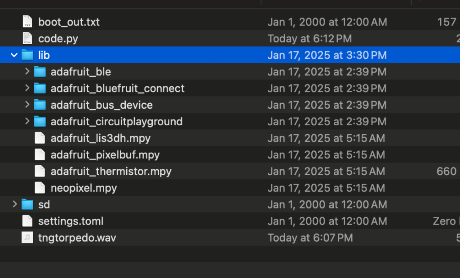Expand the adafruit_bus_device folder chevron
This screenshot has height=278, width=460.
pyautogui.click(x=27, y=105)
